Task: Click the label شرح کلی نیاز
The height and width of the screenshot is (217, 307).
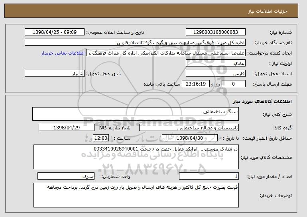Action: click(277, 114)
